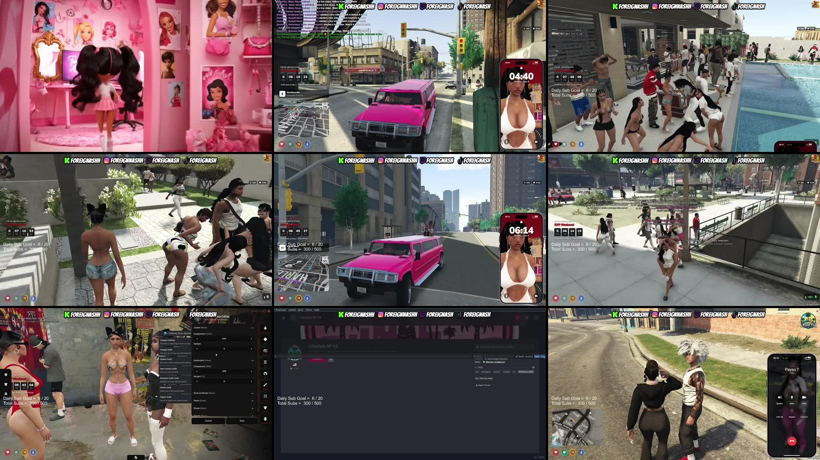Open the Overlays menu in the console bar
Screen dimensions: 820x460
(x=281, y=310)
